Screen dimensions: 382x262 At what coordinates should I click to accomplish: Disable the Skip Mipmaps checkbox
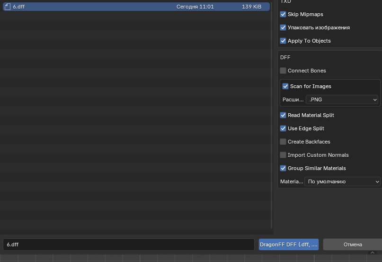coord(283,15)
